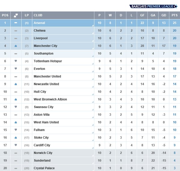Expand the Southampton row corner triangle
180x171 pixels.
pyautogui.click(x=93, y=56)
